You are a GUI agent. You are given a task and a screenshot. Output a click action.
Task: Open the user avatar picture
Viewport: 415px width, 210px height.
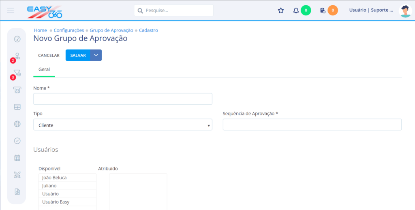click(x=405, y=11)
